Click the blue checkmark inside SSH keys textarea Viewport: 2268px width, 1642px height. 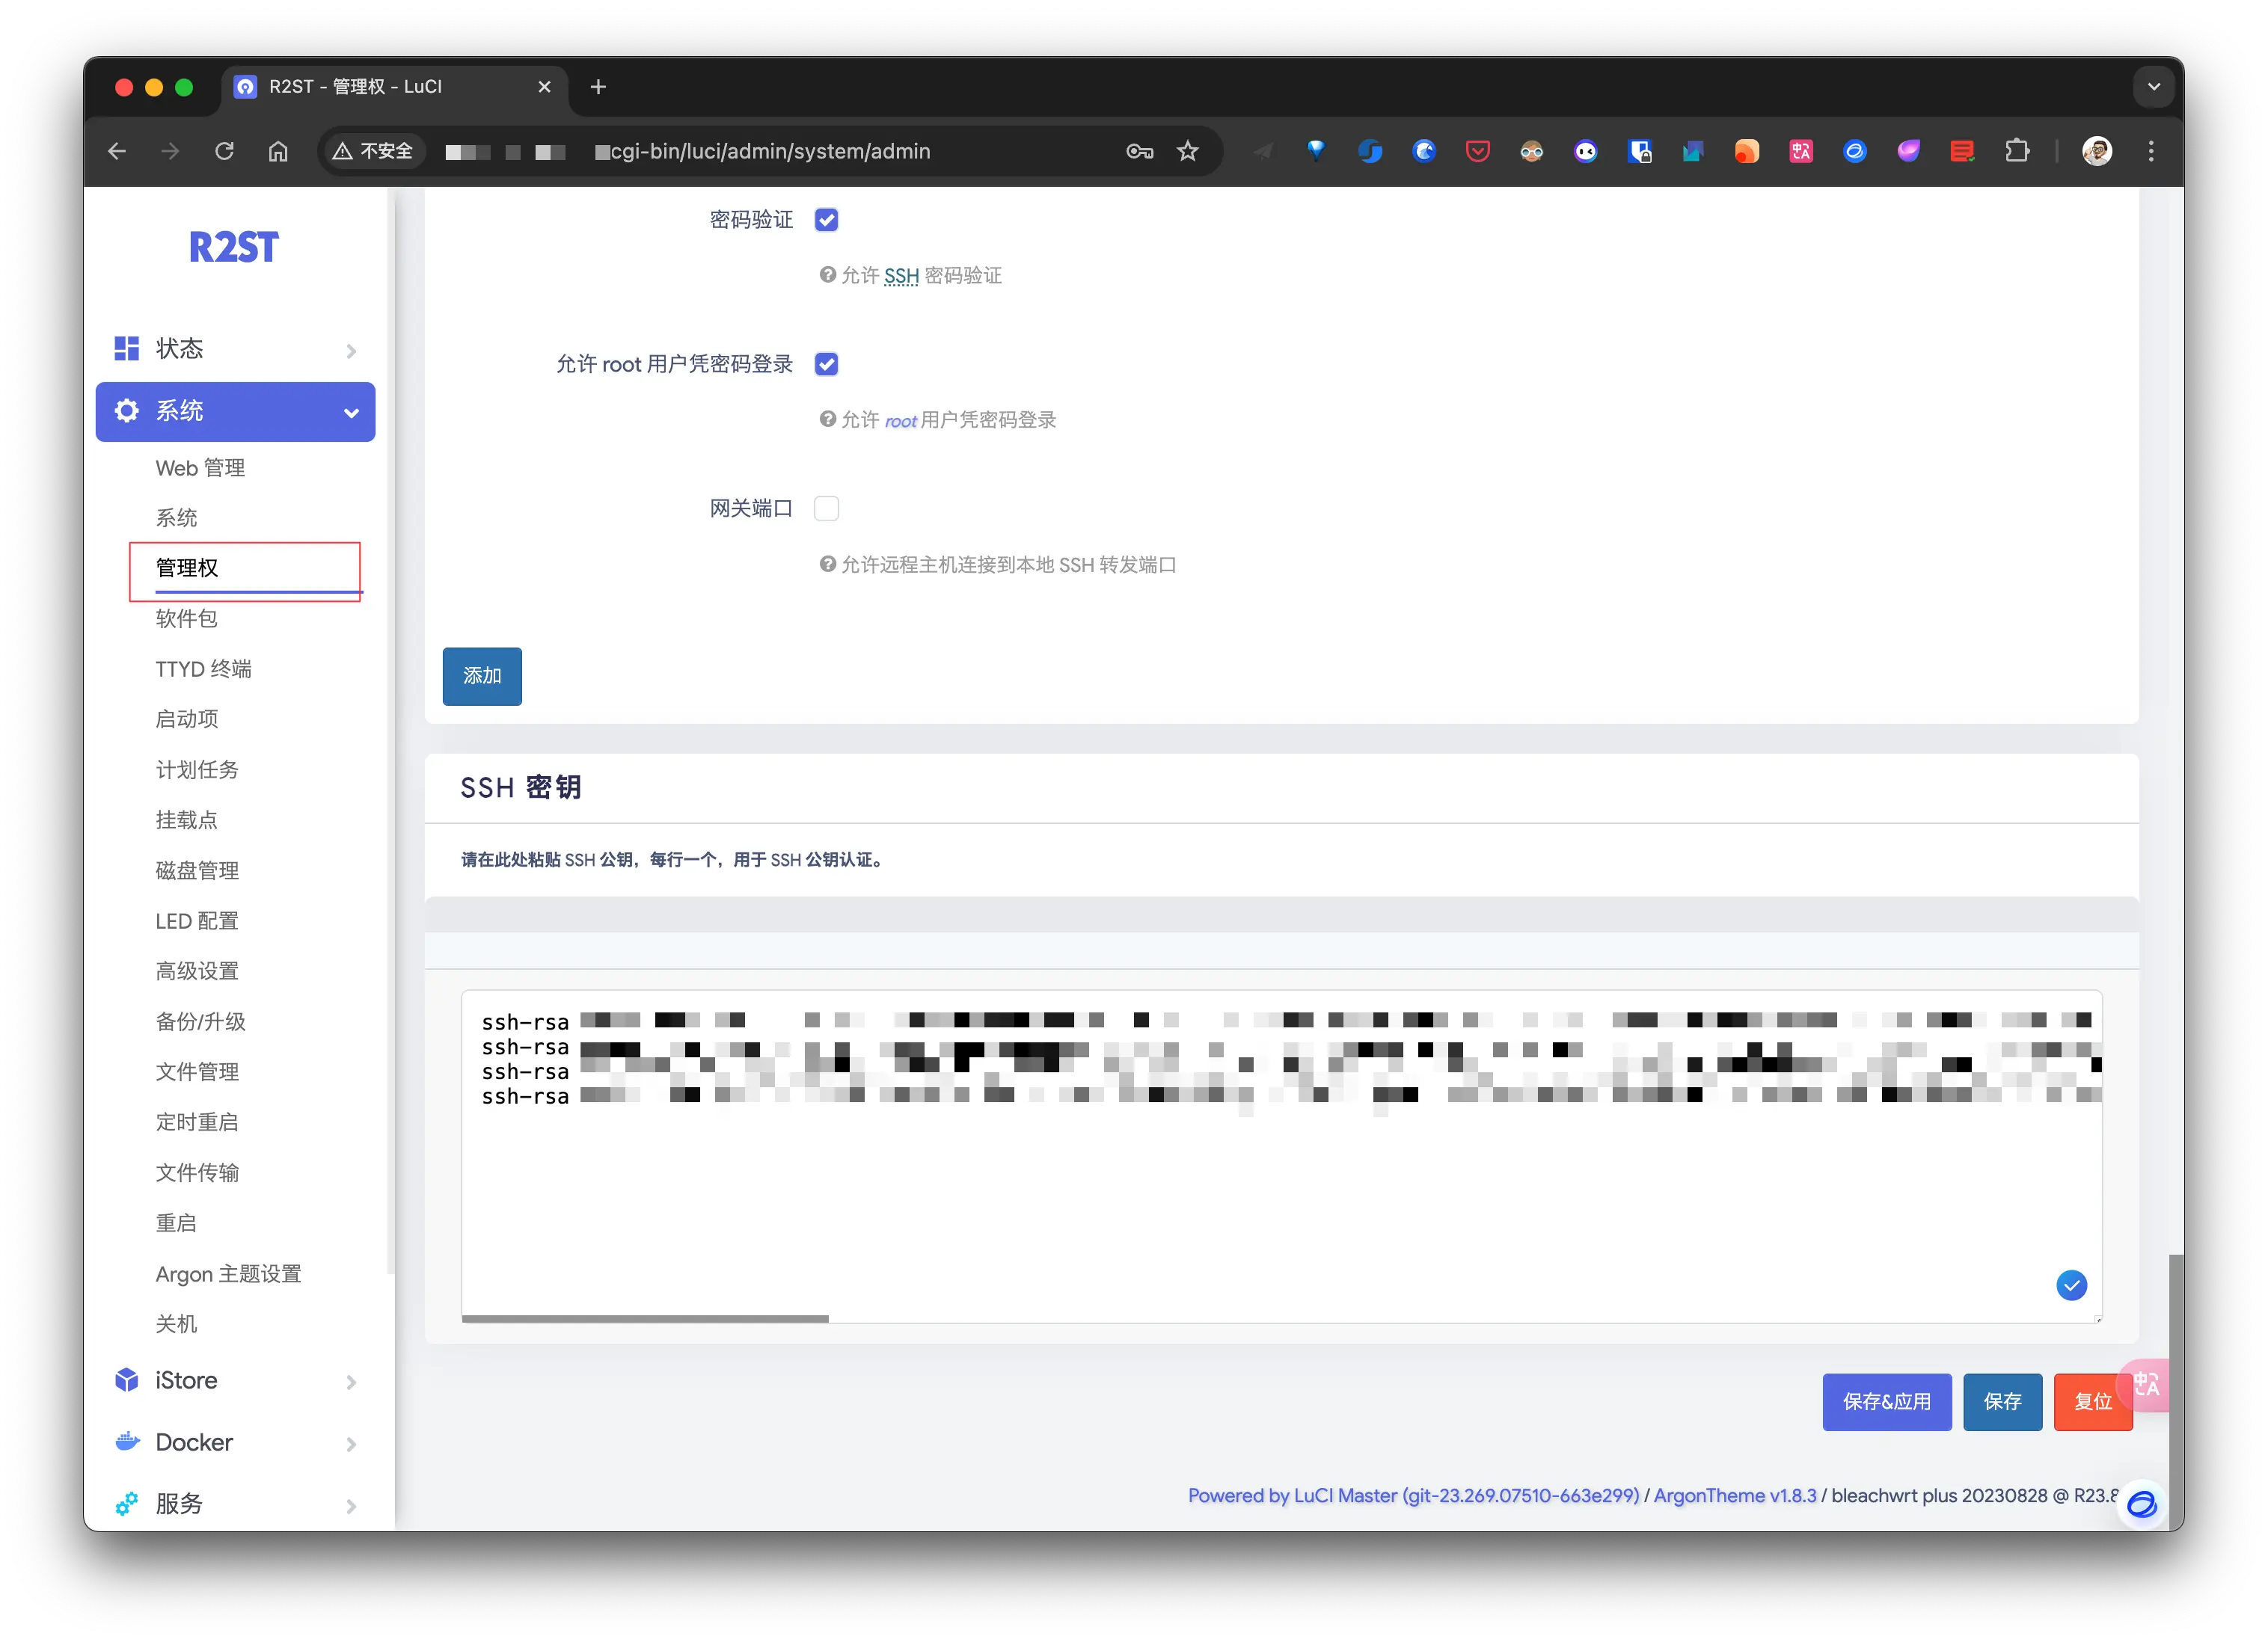(2071, 1285)
